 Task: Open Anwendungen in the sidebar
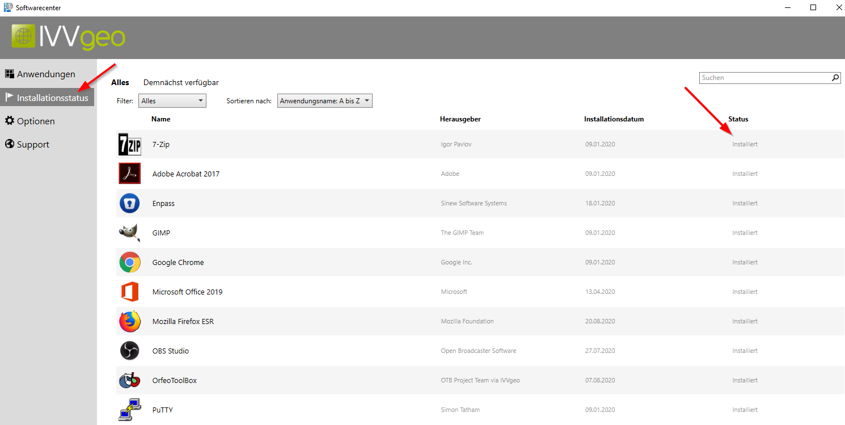pyautogui.click(x=45, y=74)
